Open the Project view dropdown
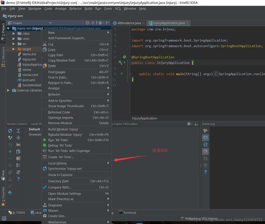Image resolution: width=265 pixels, height=224 pixels. [50, 23]
